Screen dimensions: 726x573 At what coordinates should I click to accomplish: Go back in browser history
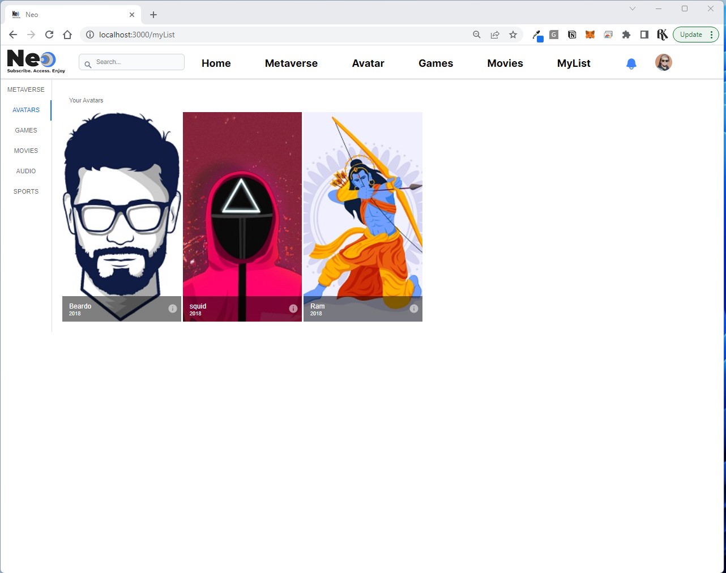(x=13, y=35)
